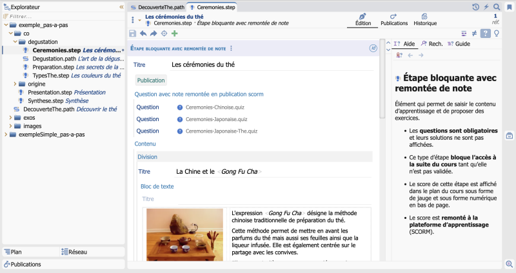Click the down chevron beside help panel
The width and height of the screenshot is (516, 273).
tap(388, 50)
